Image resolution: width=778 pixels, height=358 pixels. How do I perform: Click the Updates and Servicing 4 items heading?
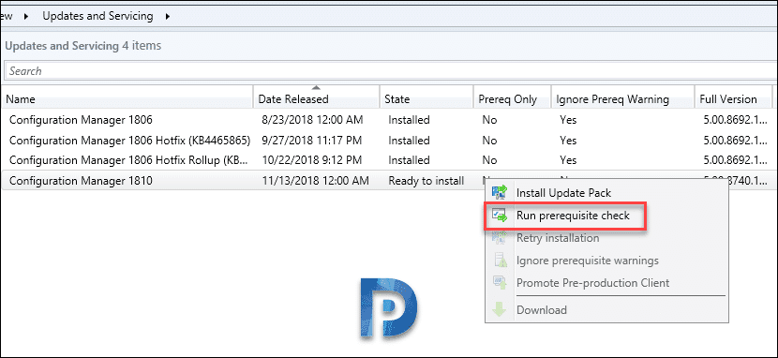tap(83, 46)
